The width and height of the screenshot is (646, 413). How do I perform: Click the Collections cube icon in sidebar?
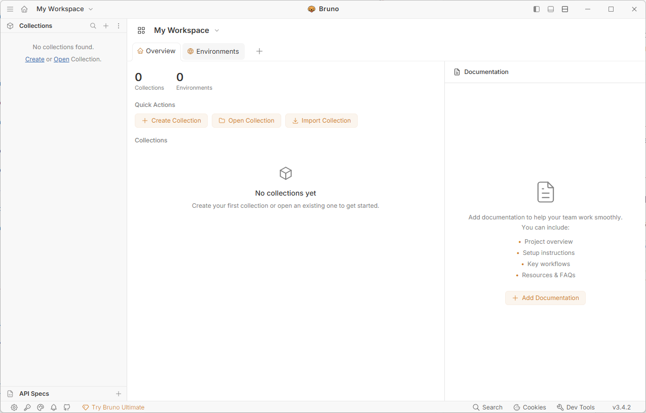point(10,26)
